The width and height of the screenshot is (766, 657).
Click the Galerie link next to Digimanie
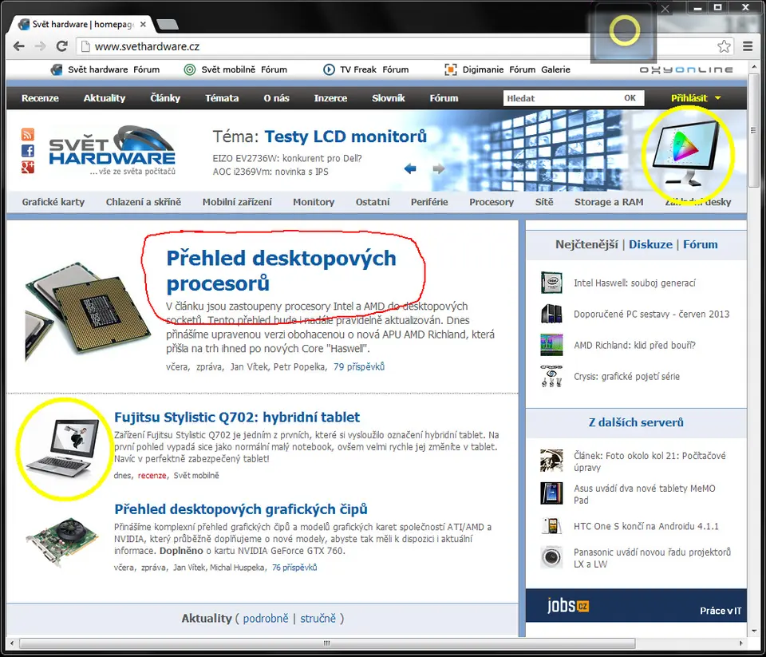point(555,69)
